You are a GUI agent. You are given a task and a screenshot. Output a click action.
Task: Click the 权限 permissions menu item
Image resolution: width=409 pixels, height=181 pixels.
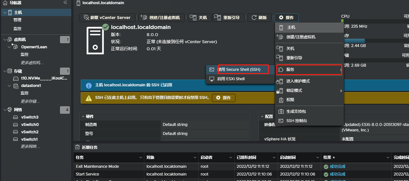tap(290, 100)
